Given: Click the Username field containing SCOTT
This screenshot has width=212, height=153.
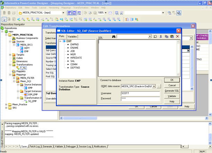Looking at the screenshot, I should tap(140, 93).
